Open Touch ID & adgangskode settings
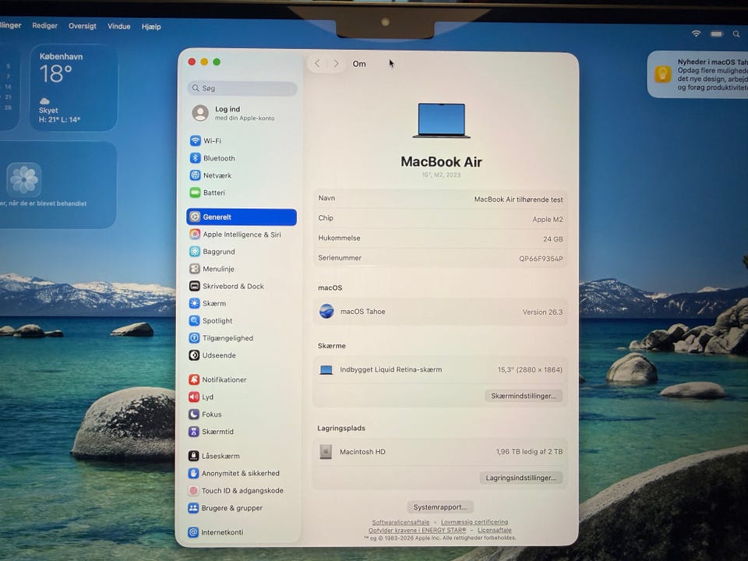 coord(235,490)
